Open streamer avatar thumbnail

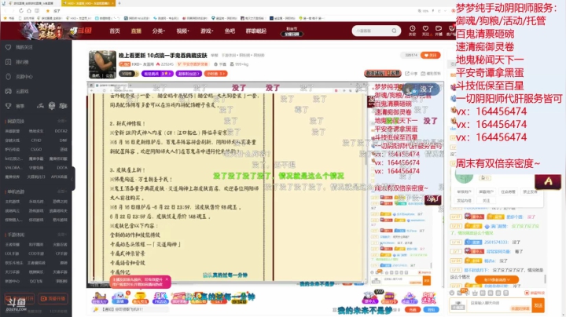point(102,64)
